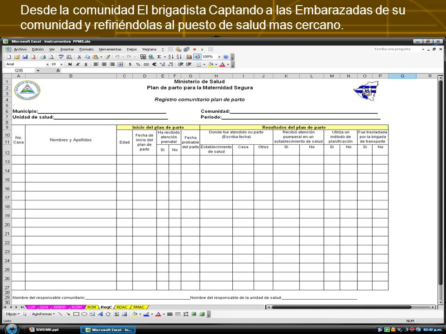The width and height of the screenshot is (446, 334).
Task: Insert WordArt from Drawing toolbar
Action: [100, 314]
